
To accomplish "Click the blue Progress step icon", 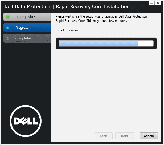I will click(x=8, y=28).
